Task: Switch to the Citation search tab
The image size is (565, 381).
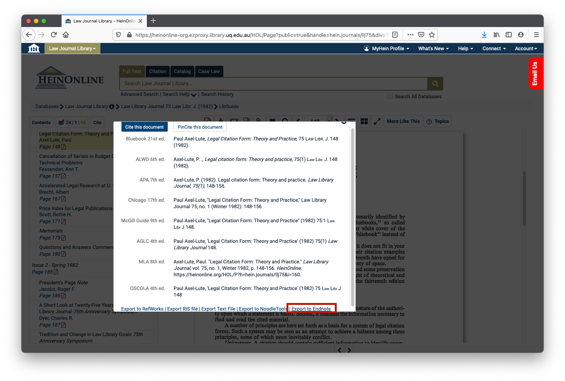Action: tap(158, 71)
